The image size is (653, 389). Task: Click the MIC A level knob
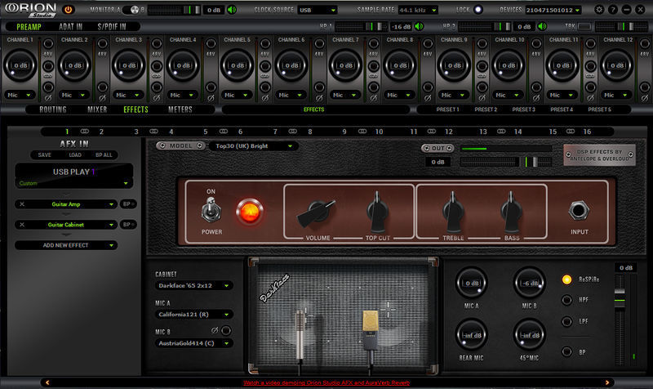point(472,283)
